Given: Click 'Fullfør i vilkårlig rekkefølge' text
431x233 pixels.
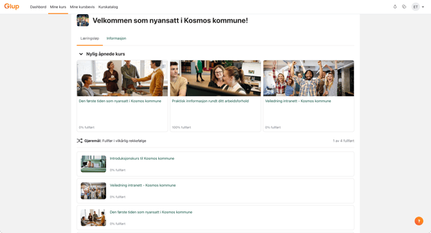Looking at the screenshot, I should 124,141.
